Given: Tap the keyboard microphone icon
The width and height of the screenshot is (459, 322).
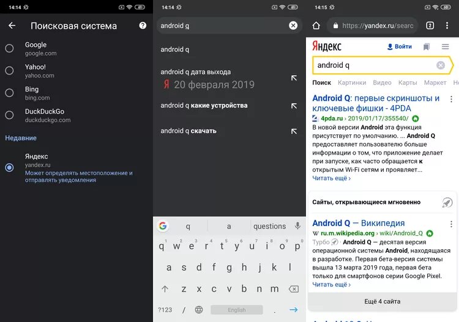Looking at the screenshot, I should pos(297,226).
